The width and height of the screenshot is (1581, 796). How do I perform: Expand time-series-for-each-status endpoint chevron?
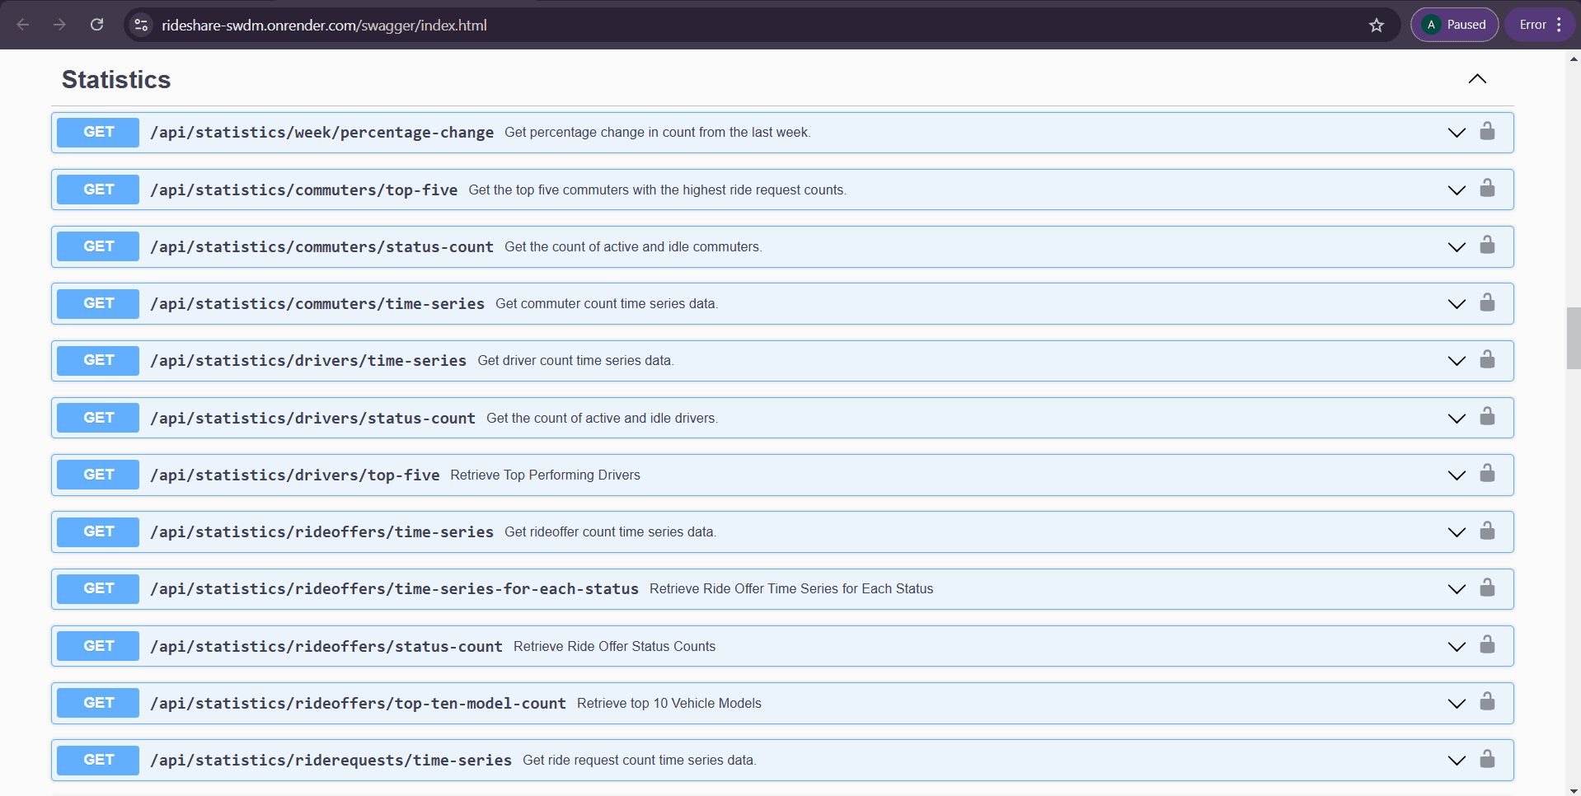(x=1457, y=589)
